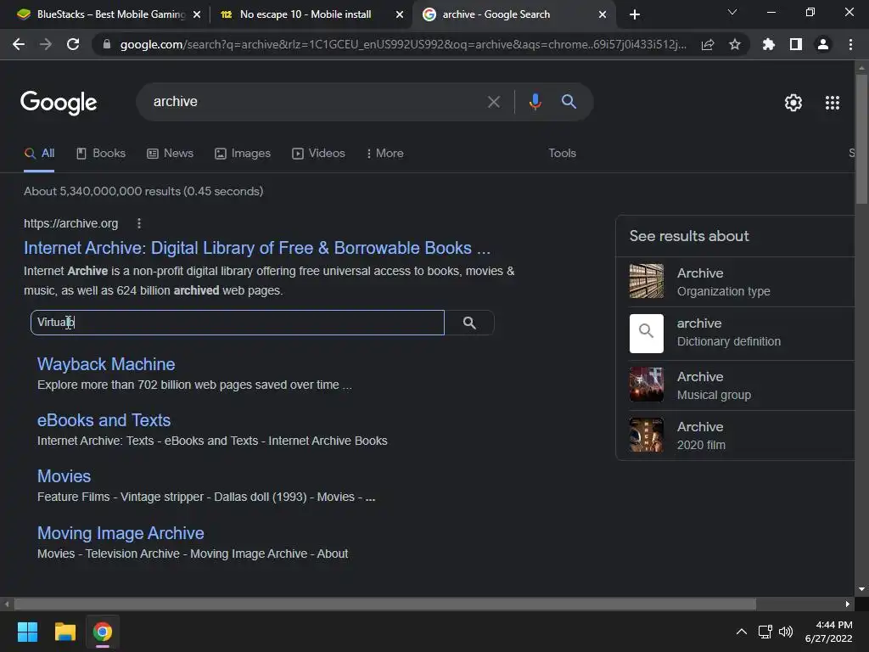Click the address bar URL
The image size is (869, 652).
[403, 44]
